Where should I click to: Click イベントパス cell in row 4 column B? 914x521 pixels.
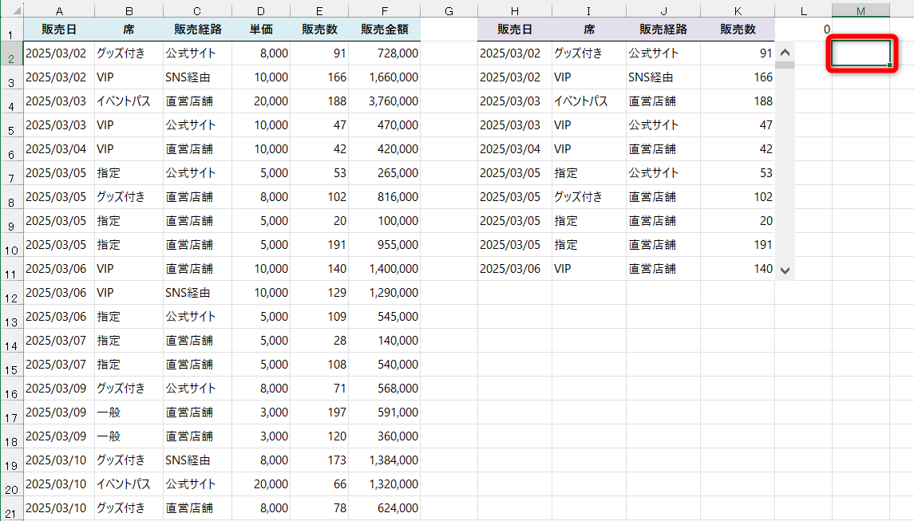point(129,101)
